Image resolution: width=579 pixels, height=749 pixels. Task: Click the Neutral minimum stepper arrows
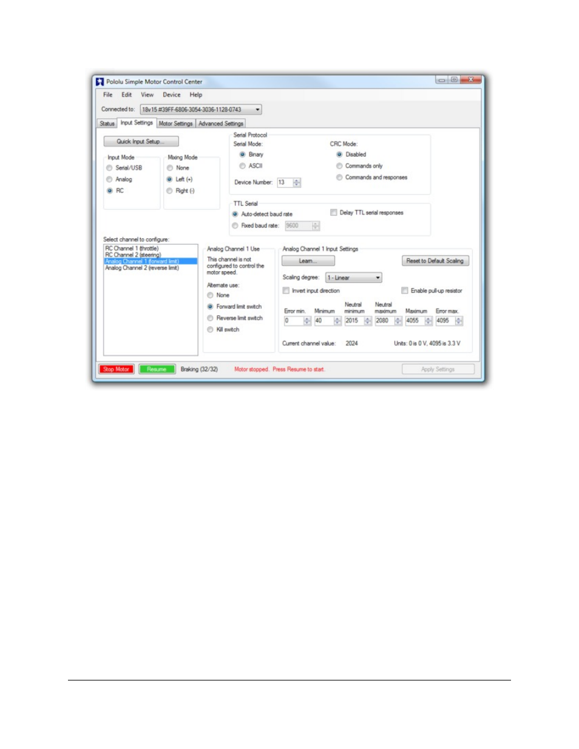[x=368, y=321]
